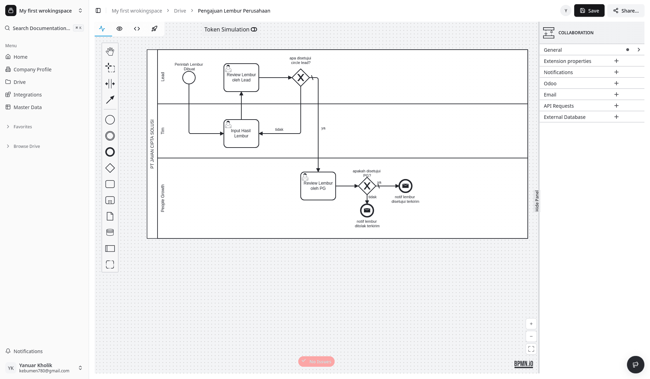
Task: Switch to the code view tab
Action: [137, 29]
